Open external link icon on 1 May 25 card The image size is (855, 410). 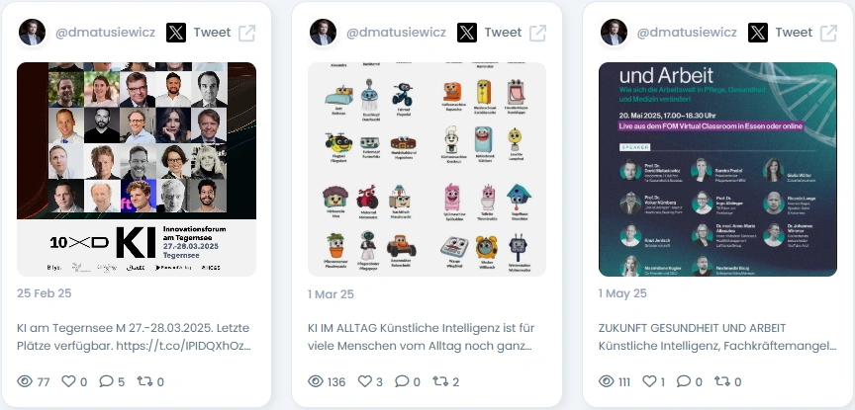(828, 33)
